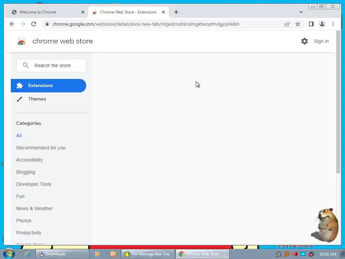
Task: Share this page using the share icon
Action: pyautogui.click(x=287, y=24)
